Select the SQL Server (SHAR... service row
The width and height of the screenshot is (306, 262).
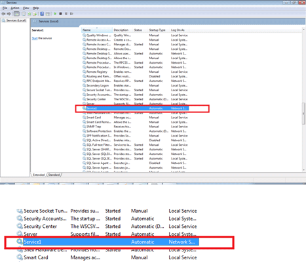click(135, 149)
